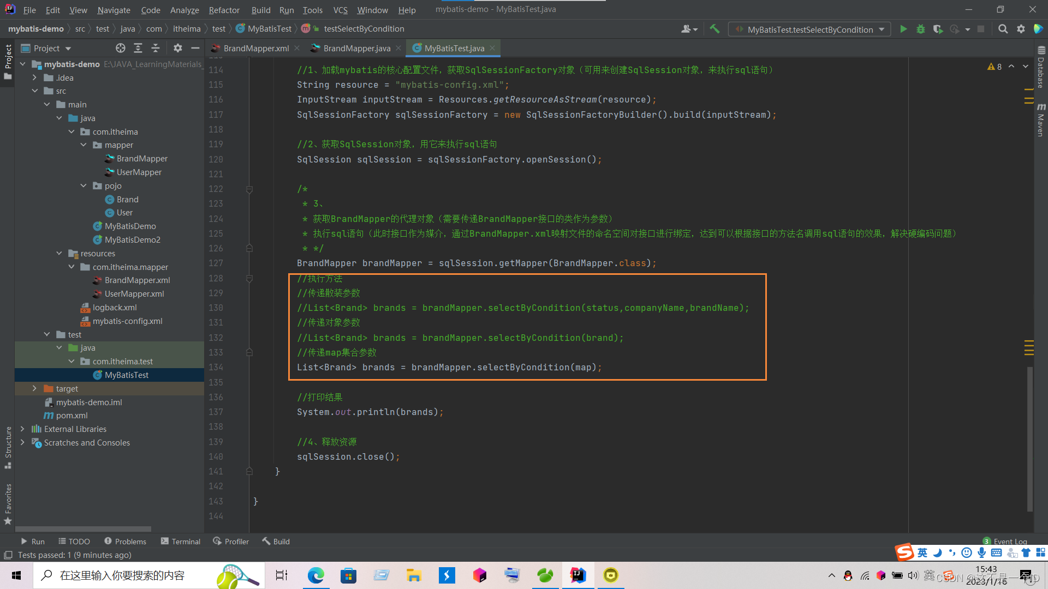The height and width of the screenshot is (589, 1048).
Task: Collapse all in Project panel
Action: pyautogui.click(x=156, y=49)
